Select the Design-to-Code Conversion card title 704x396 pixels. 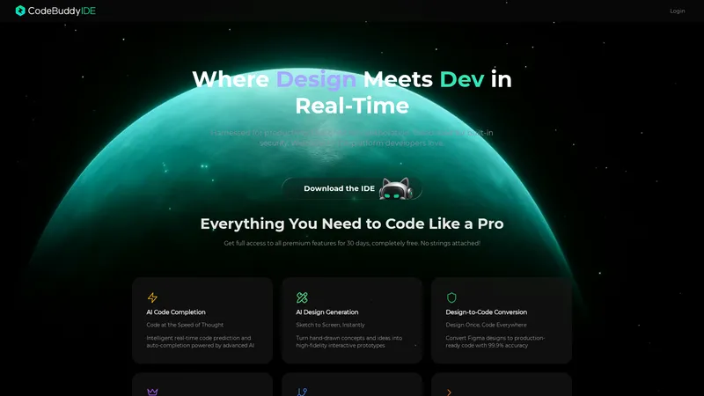[487, 312]
